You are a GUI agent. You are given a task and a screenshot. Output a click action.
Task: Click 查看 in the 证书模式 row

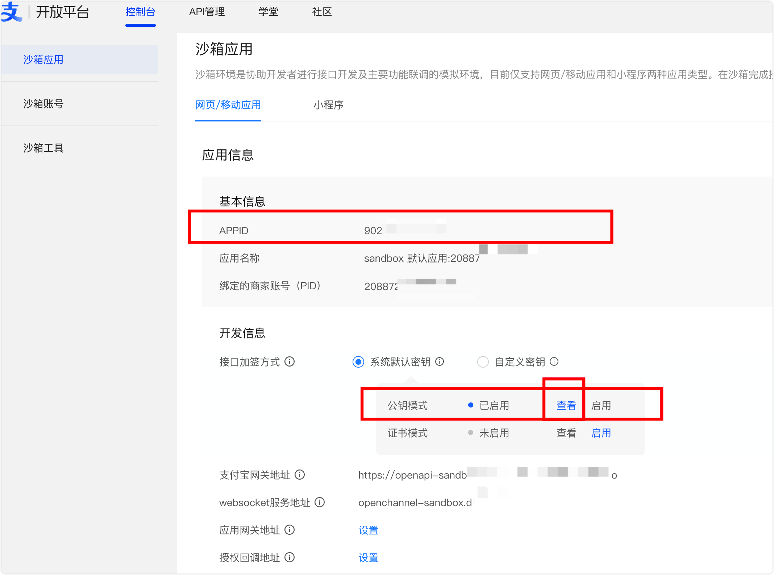point(566,433)
